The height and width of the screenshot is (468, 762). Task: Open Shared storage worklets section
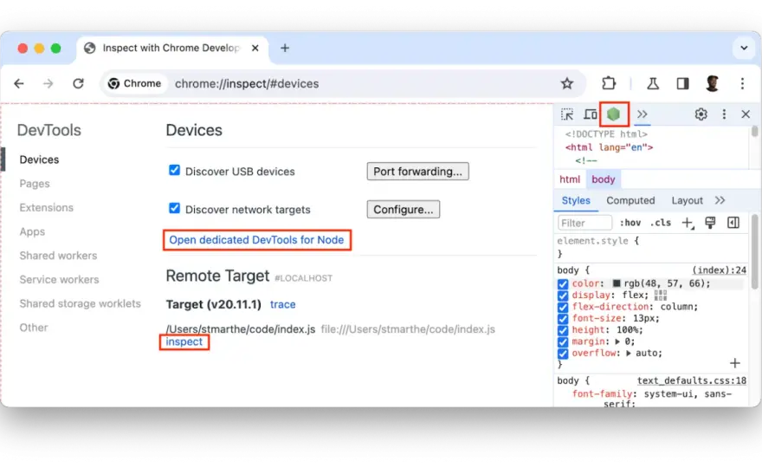tap(81, 303)
